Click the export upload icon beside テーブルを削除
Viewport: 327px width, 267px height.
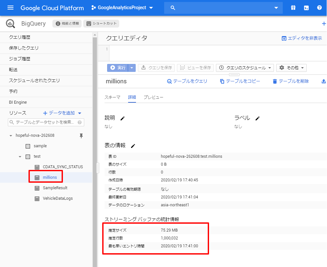pyautogui.click(x=324, y=81)
